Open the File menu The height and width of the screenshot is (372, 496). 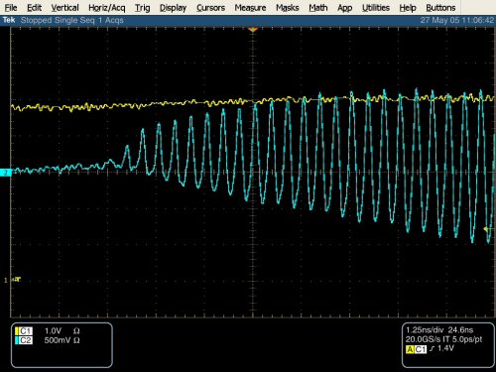[x=11, y=8]
